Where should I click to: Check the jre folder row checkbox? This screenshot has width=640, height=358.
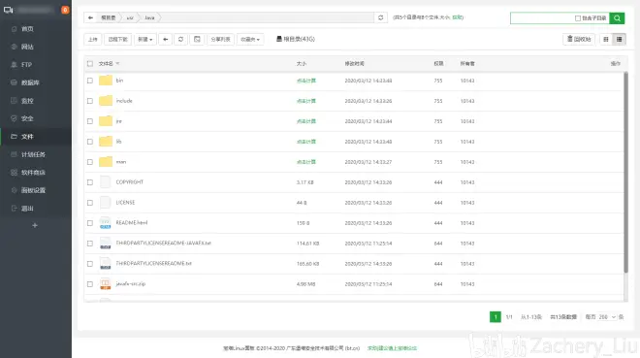point(90,121)
